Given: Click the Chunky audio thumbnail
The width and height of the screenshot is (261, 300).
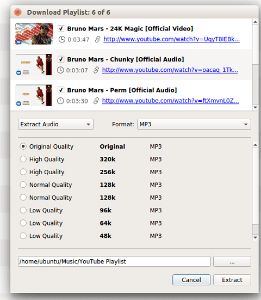Looking at the screenshot, I should 34,64.
